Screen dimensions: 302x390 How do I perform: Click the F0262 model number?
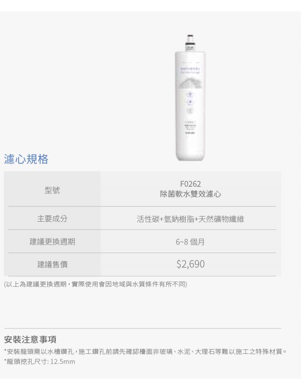190,184
